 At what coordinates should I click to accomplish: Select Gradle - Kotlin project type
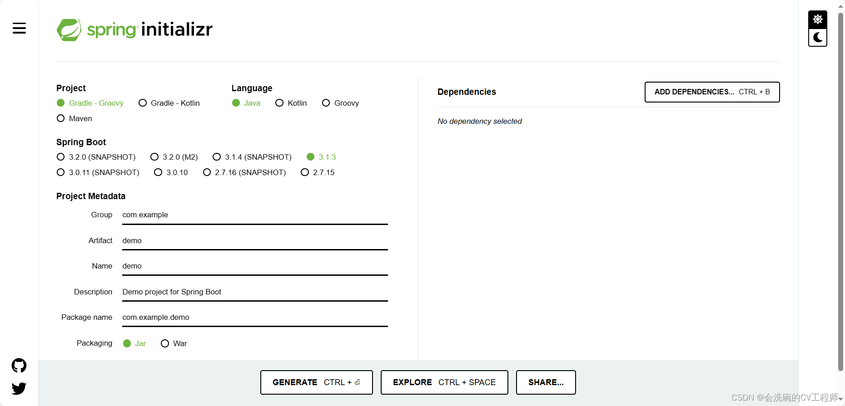169,103
